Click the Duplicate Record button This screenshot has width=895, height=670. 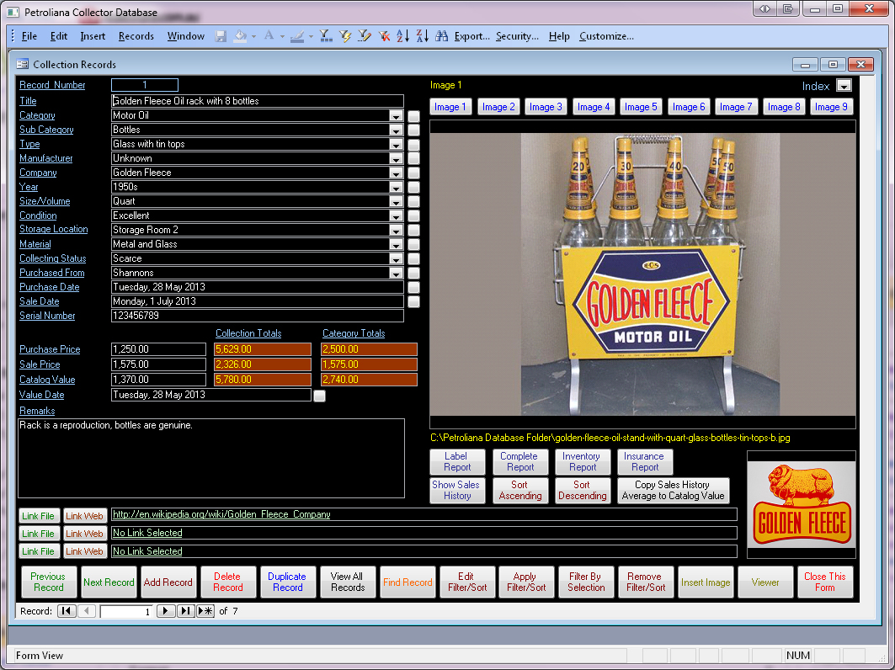(x=287, y=582)
